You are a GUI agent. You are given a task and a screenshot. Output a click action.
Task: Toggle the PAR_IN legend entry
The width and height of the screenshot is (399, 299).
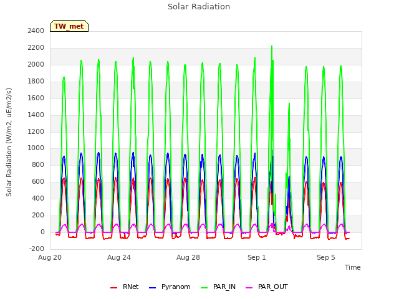coord(218,287)
